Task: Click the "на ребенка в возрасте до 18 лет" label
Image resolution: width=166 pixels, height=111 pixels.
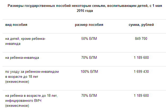Action: (x=32, y=96)
